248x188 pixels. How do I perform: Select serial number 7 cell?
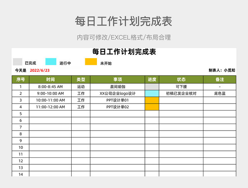point(21,127)
